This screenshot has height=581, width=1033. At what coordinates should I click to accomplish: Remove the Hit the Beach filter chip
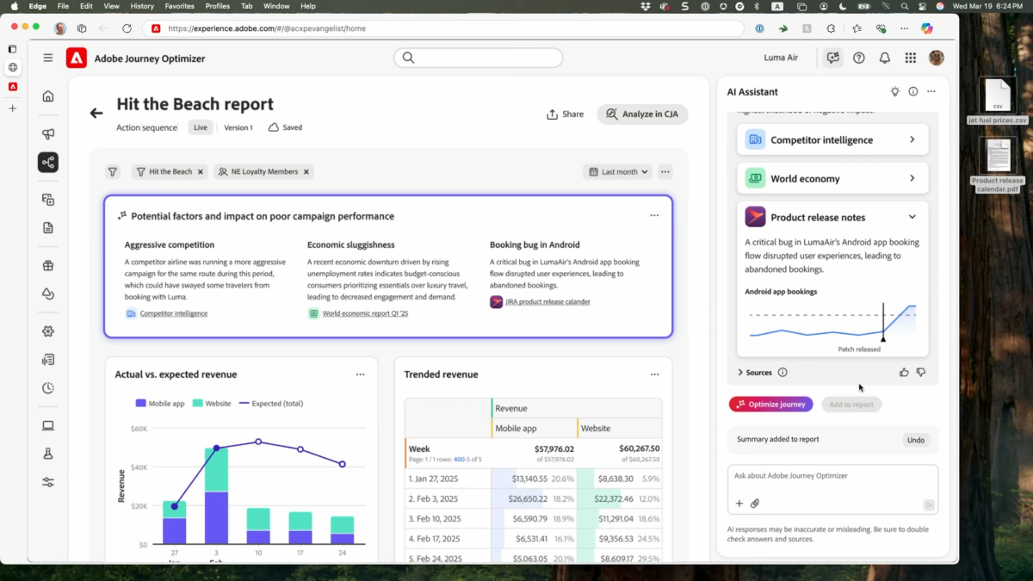[x=201, y=172]
